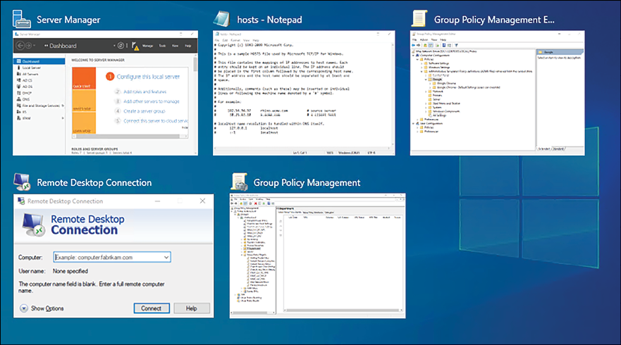Open the Help menu in Server Manager
Screen dimensions: 621x345
coord(187,46)
